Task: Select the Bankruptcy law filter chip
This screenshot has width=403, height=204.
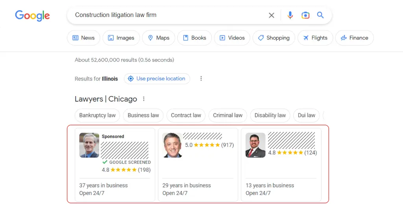Action: 98,115
